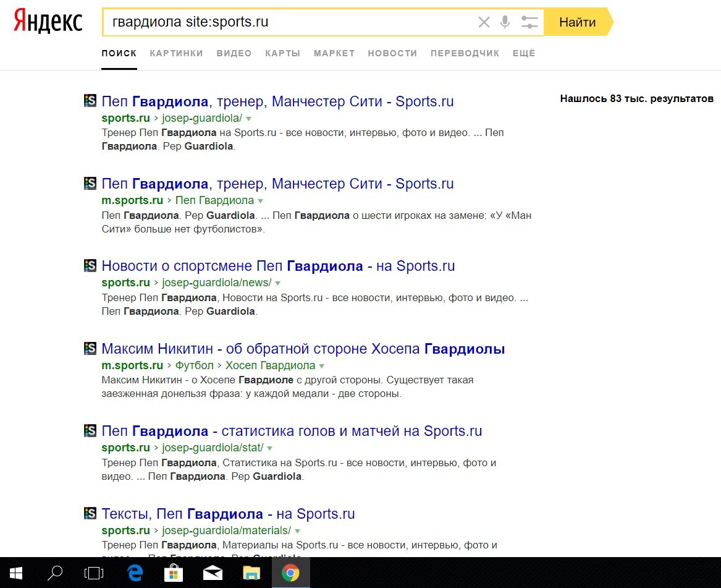Open Microsoft Store from taskbar
The width and height of the screenshot is (721, 588).
174,573
